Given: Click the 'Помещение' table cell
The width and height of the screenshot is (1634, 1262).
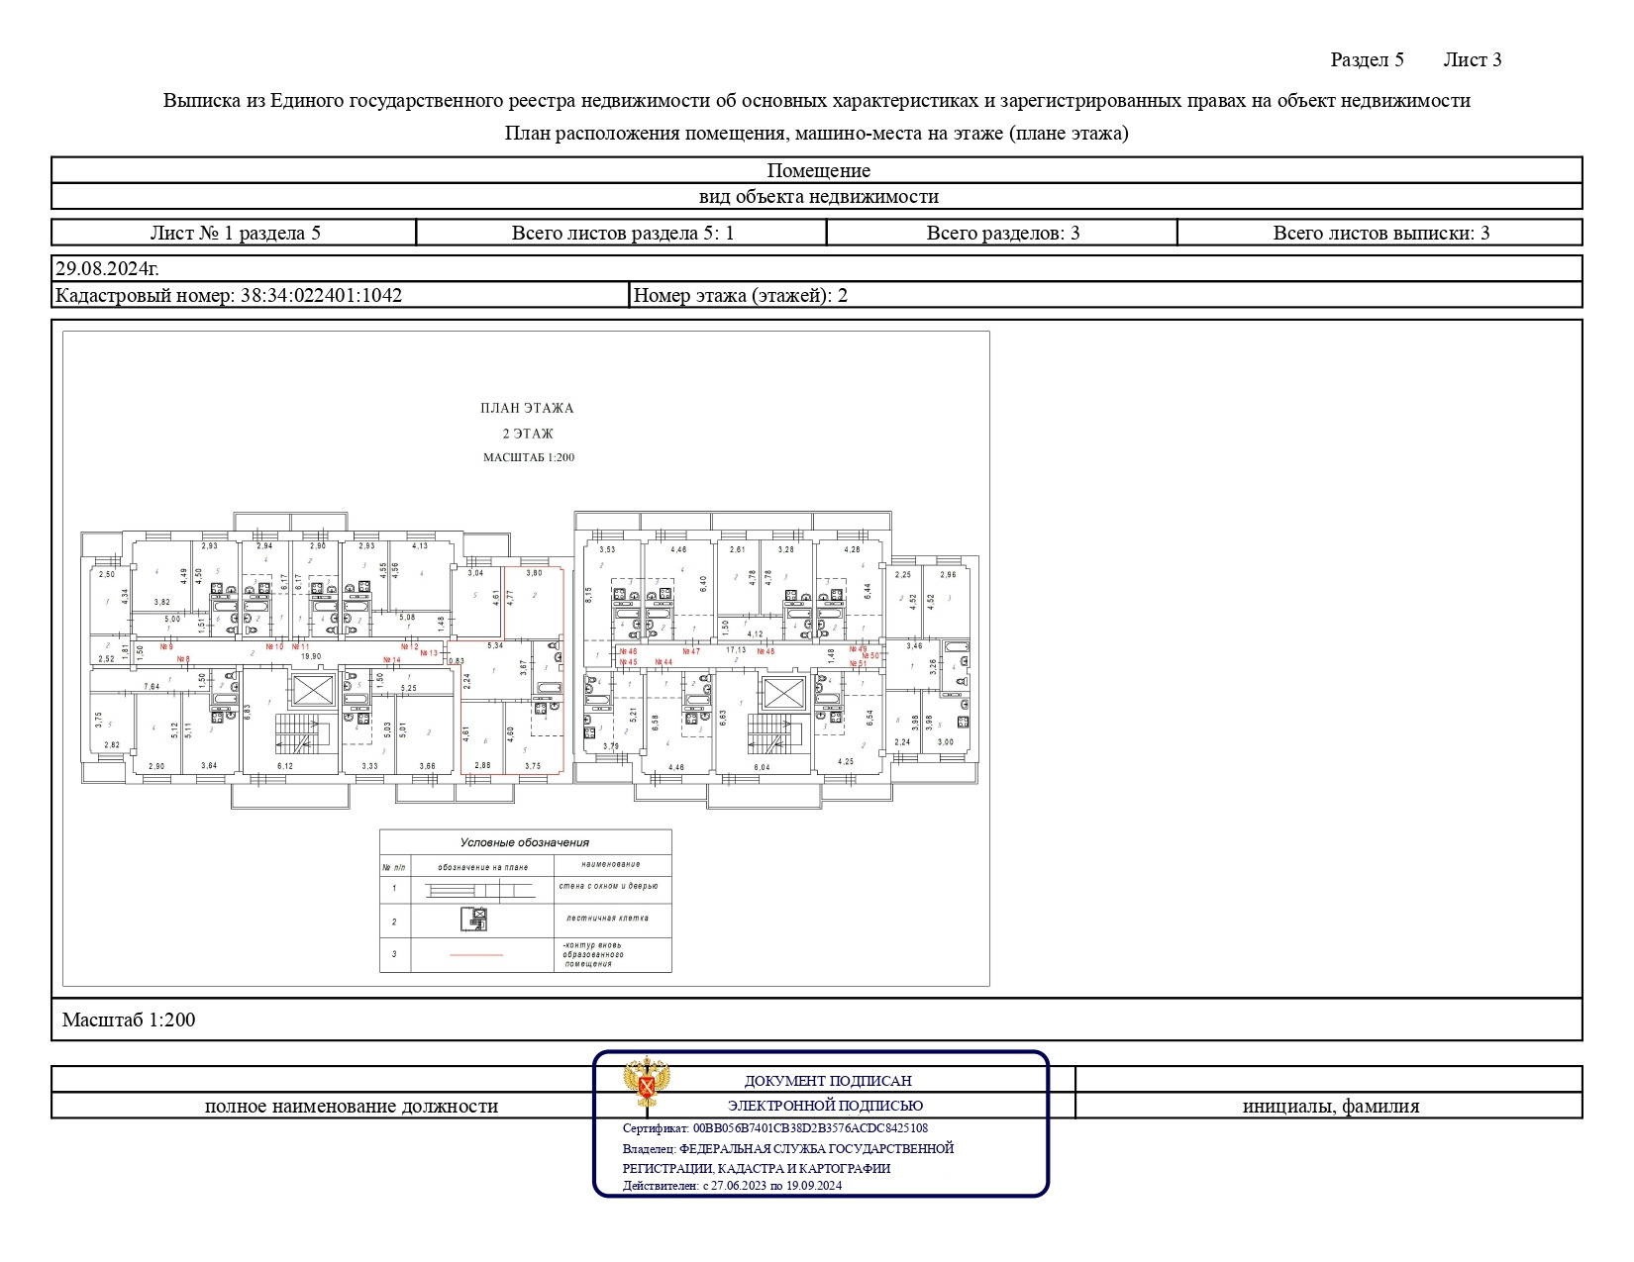Looking at the screenshot, I should (x=818, y=170).
